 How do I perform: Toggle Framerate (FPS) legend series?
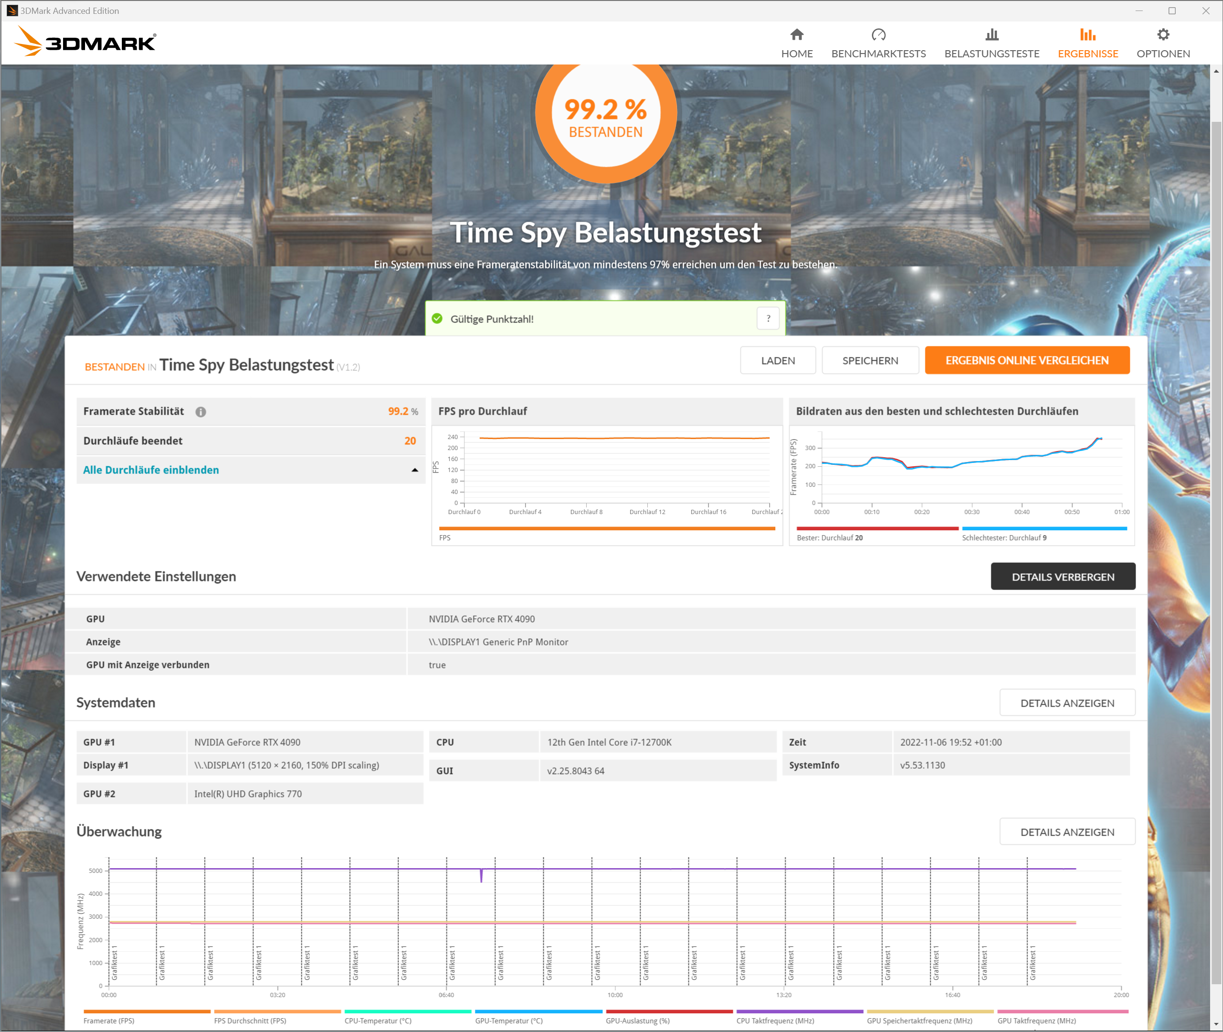click(x=147, y=1017)
